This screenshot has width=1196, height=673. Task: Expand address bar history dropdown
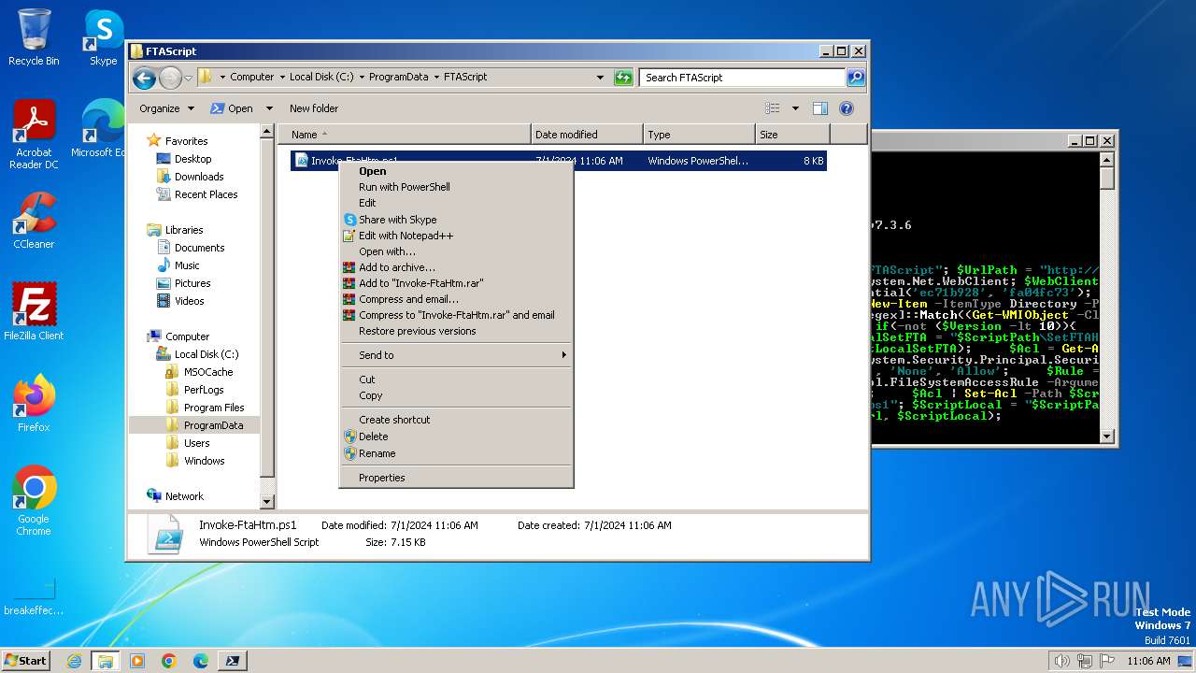point(600,78)
